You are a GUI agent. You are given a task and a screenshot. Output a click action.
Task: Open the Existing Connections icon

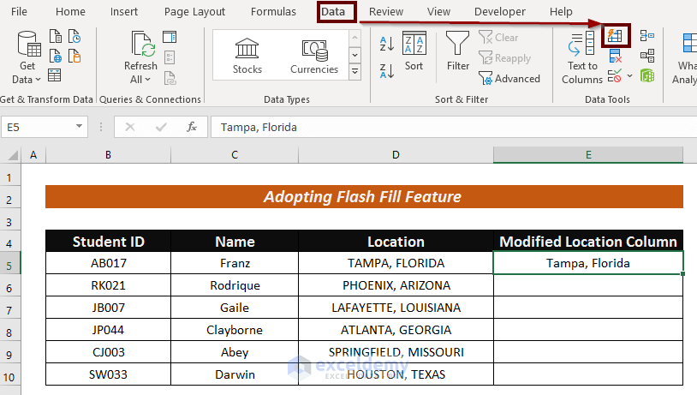pos(74,56)
